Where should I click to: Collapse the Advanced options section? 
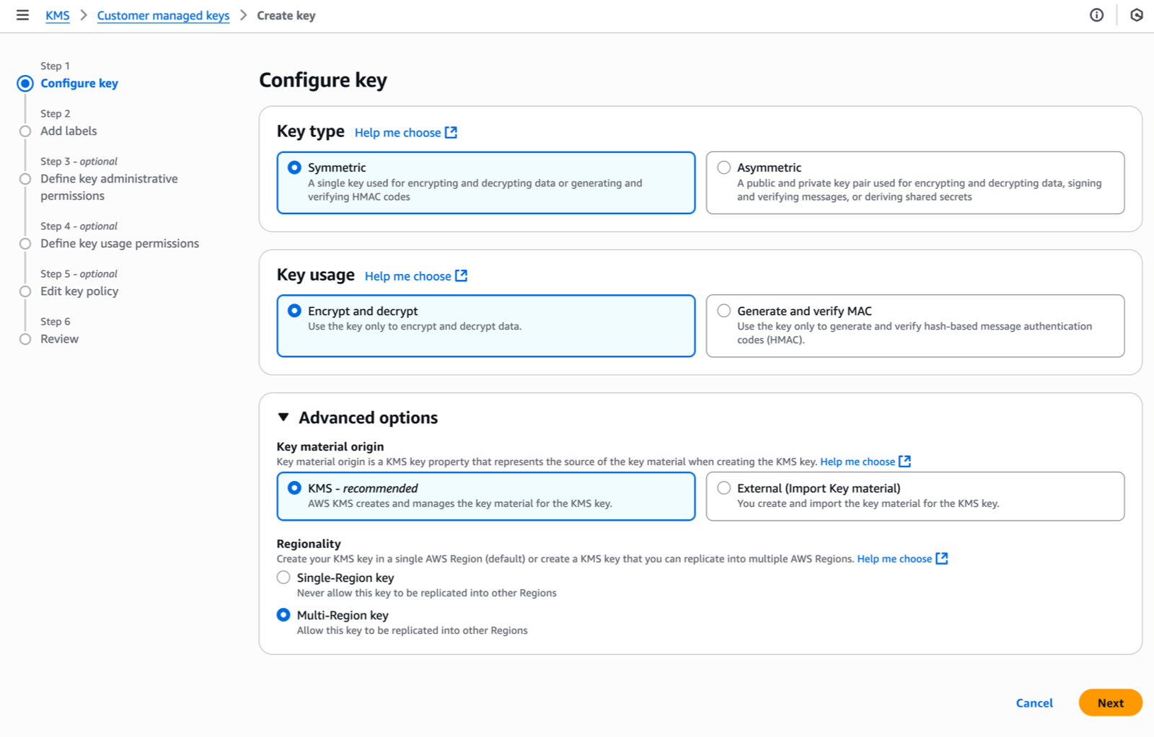coord(283,418)
